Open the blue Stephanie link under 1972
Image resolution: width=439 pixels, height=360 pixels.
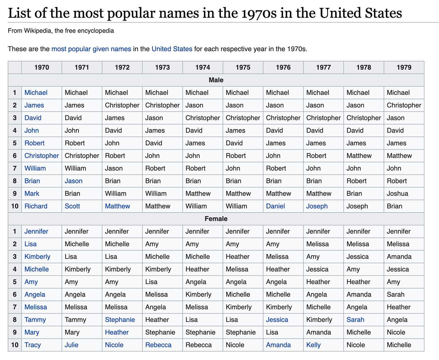(x=120, y=320)
